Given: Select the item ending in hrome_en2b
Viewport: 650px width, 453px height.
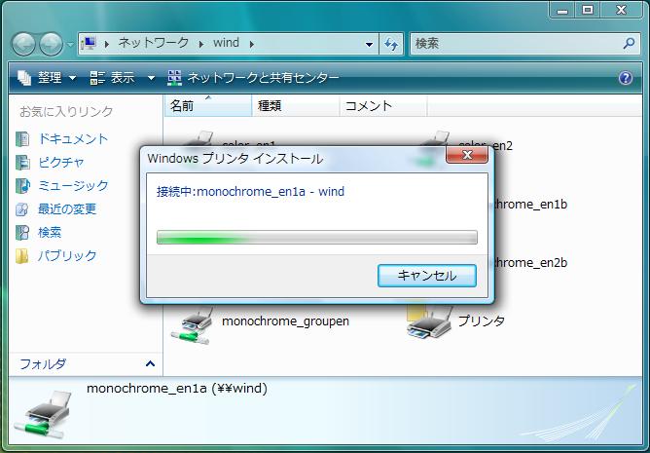Looking at the screenshot, I should (530, 262).
